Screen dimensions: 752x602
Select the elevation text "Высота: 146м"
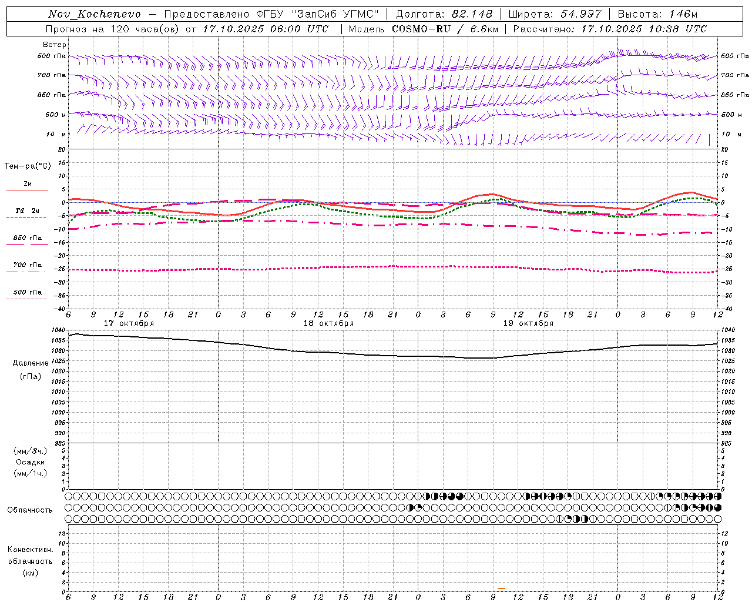coord(657,14)
